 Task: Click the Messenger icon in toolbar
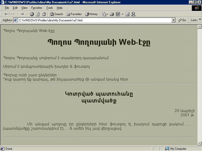133,14
